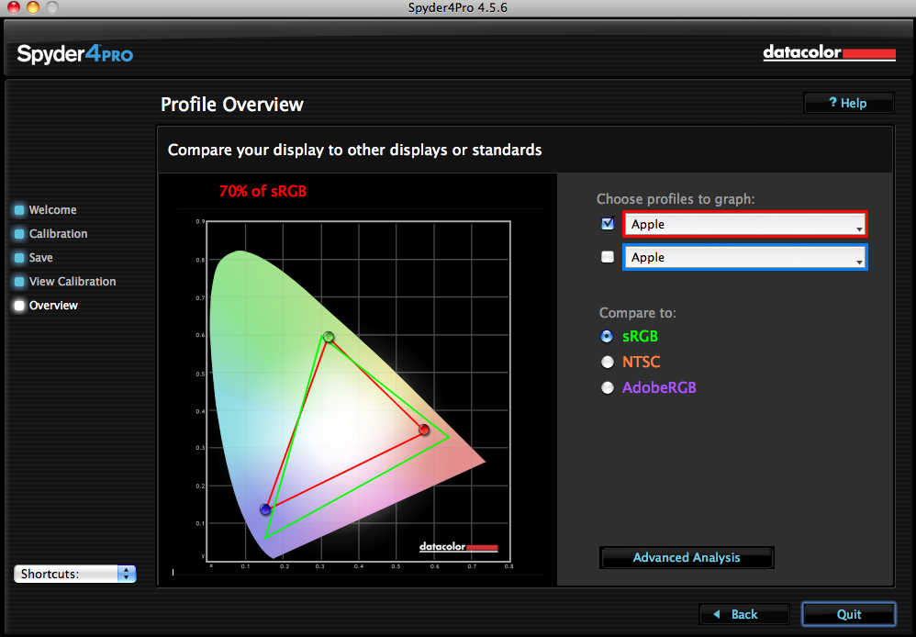The image size is (916, 637).
Task: Click the Spyder4Pro 4.5.6 window title
Action: tap(457, 7)
